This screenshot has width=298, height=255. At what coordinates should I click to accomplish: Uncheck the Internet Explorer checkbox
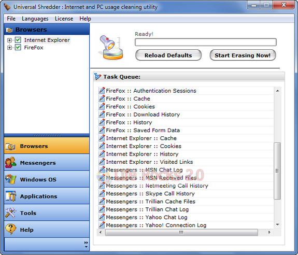[18, 40]
